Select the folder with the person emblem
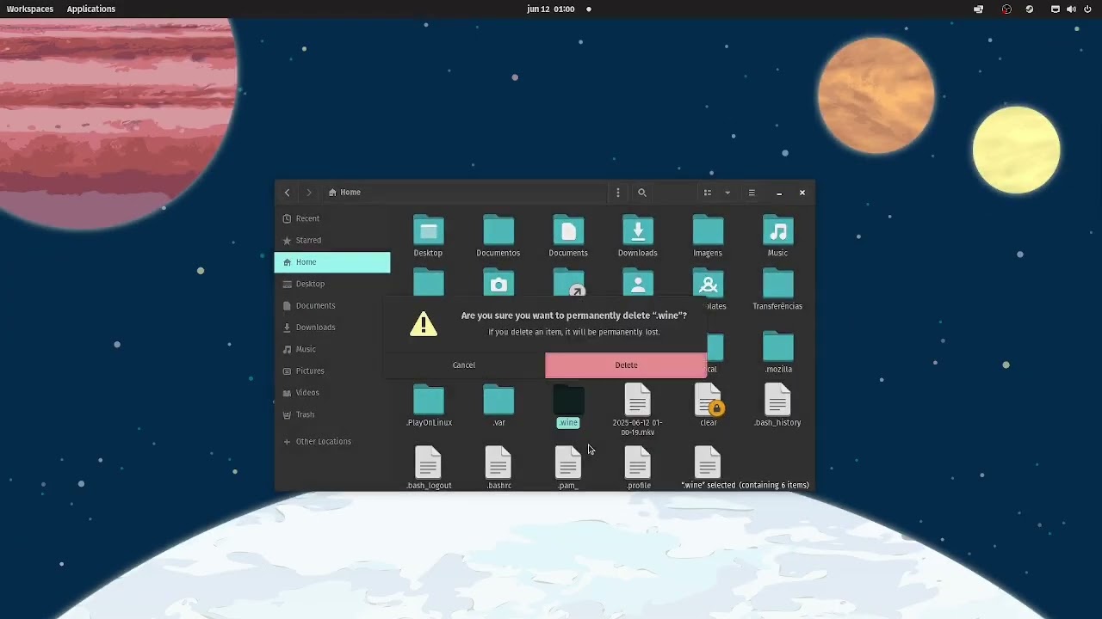 (x=638, y=283)
